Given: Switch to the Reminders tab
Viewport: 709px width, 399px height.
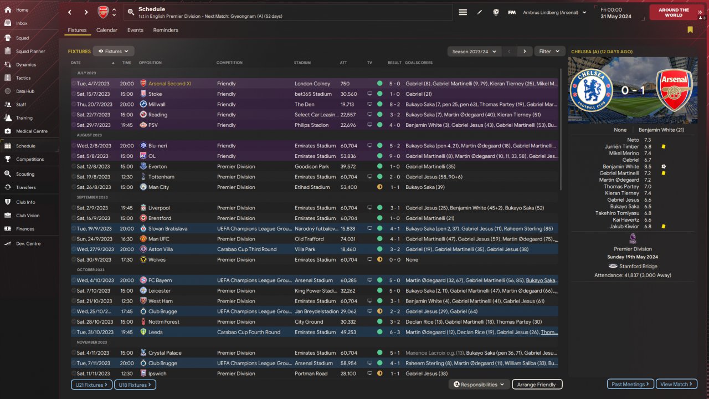Looking at the screenshot, I should (x=166, y=30).
